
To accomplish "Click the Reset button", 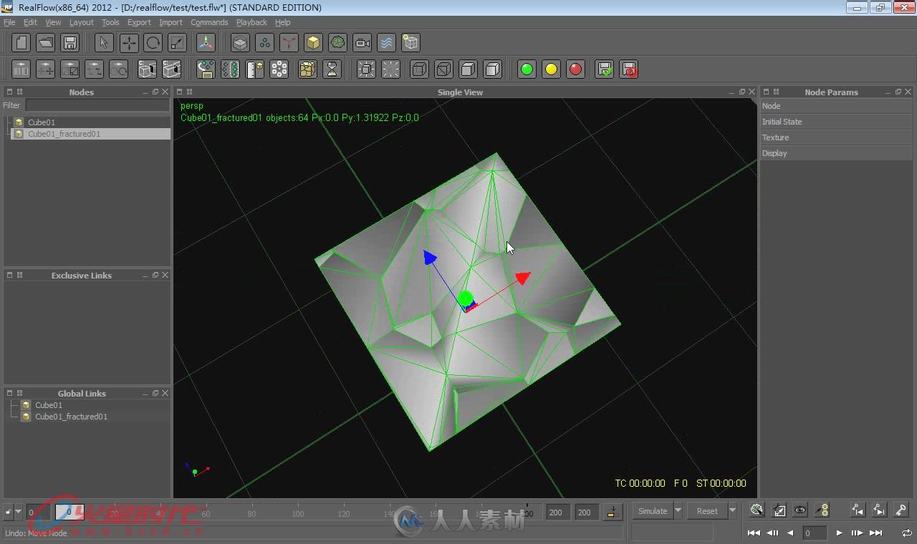I will 707,511.
